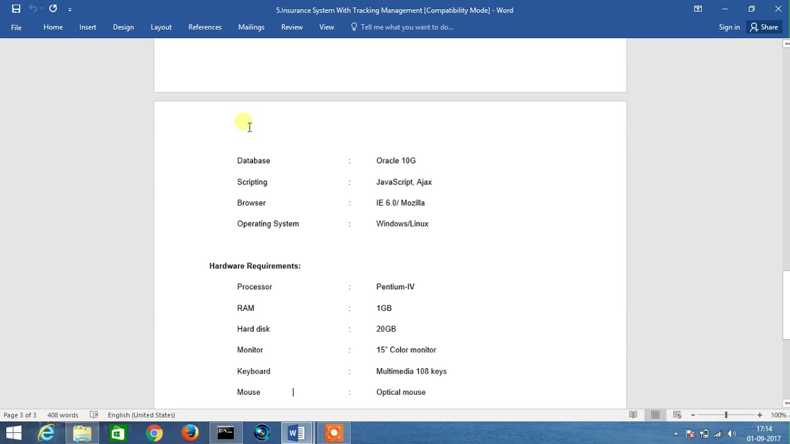Open the Design tab
The height and width of the screenshot is (444, 790).
123,27
